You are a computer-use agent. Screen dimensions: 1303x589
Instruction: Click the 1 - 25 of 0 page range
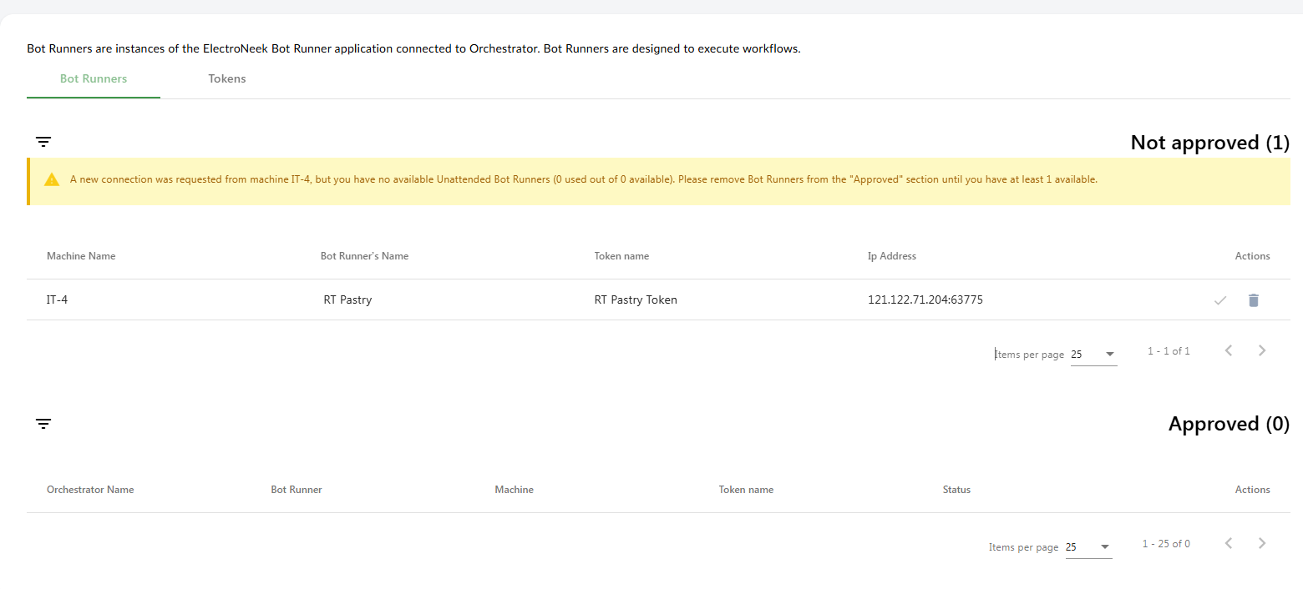pos(1166,544)
